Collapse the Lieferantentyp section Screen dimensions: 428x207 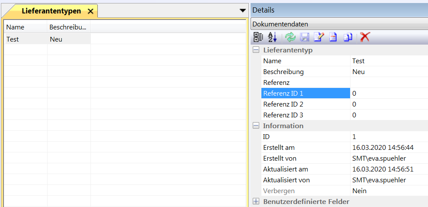pyautogui.click(x=256, y=50)
